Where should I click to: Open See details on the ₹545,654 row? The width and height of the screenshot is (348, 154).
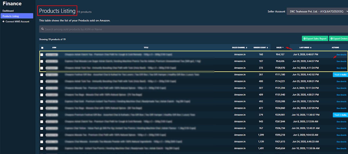point(341,148)
